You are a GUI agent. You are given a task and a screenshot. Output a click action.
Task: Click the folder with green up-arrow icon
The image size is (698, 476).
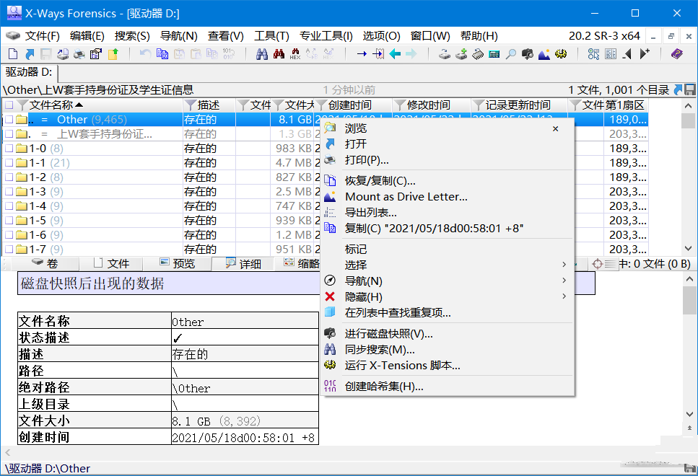(113, 54)
